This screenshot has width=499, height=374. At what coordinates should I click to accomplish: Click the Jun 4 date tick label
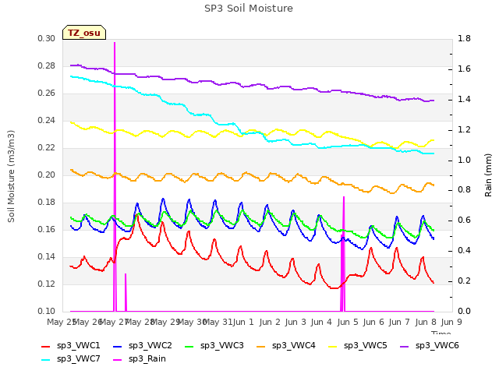click(x=321, y=323)
